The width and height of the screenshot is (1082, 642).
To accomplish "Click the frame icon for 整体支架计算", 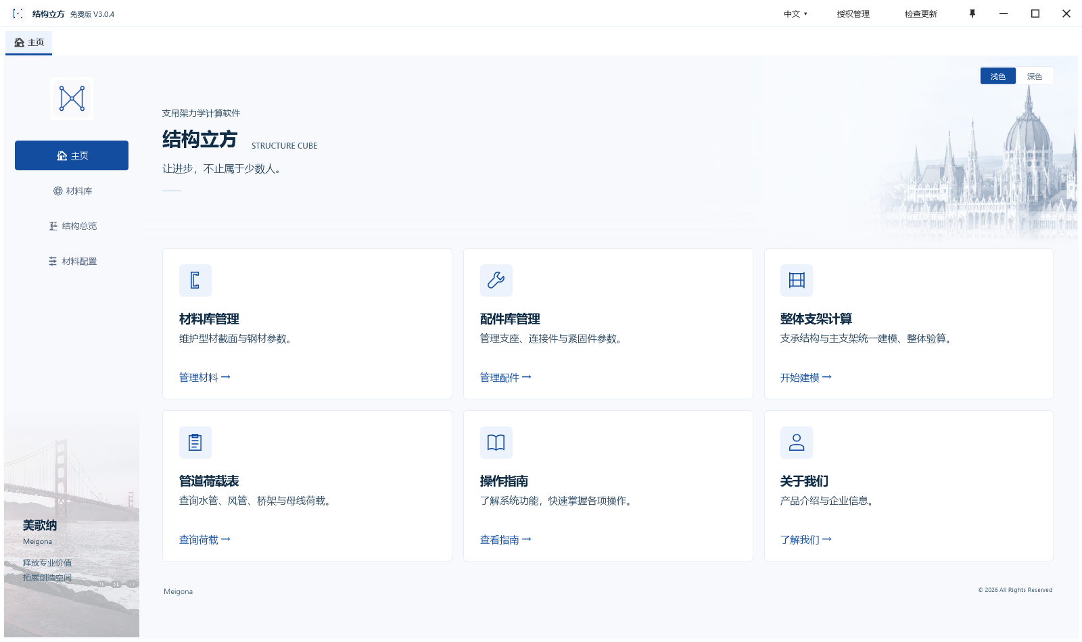I will click(797, 280).
